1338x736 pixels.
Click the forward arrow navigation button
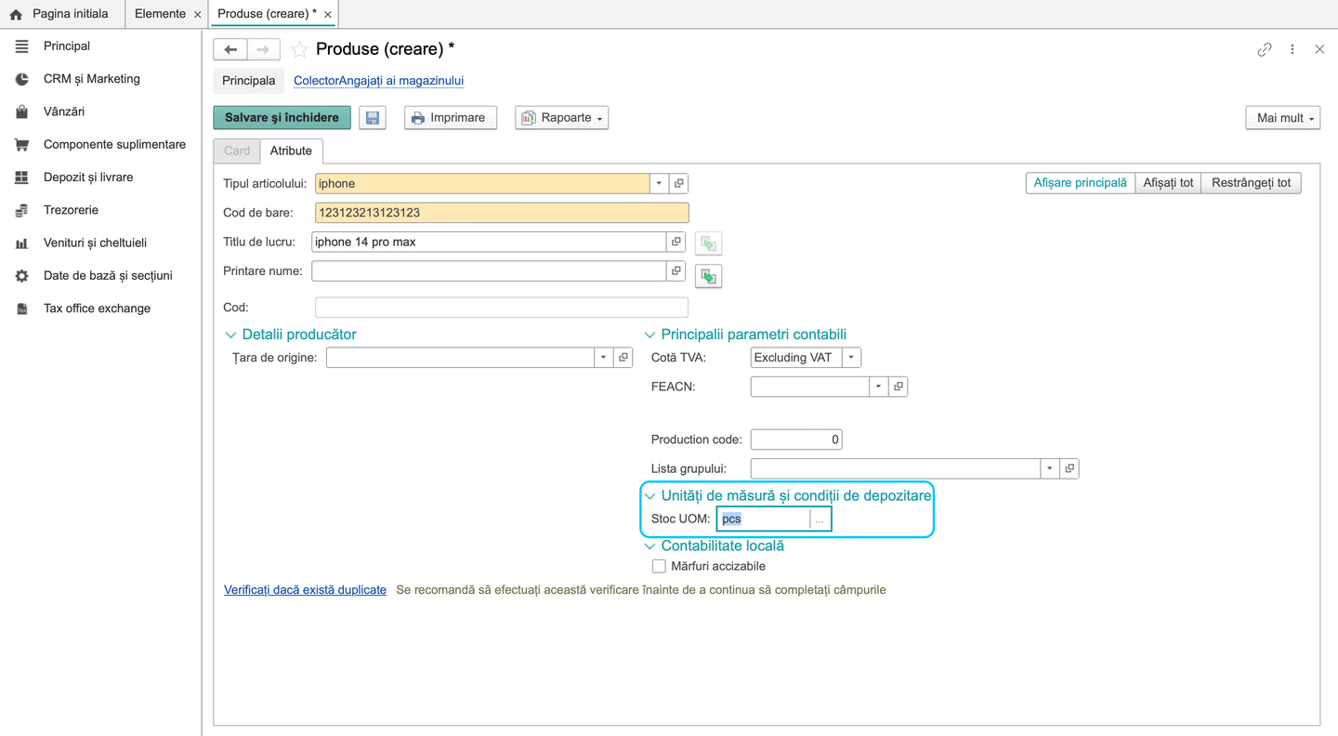[x=263, y=49]
